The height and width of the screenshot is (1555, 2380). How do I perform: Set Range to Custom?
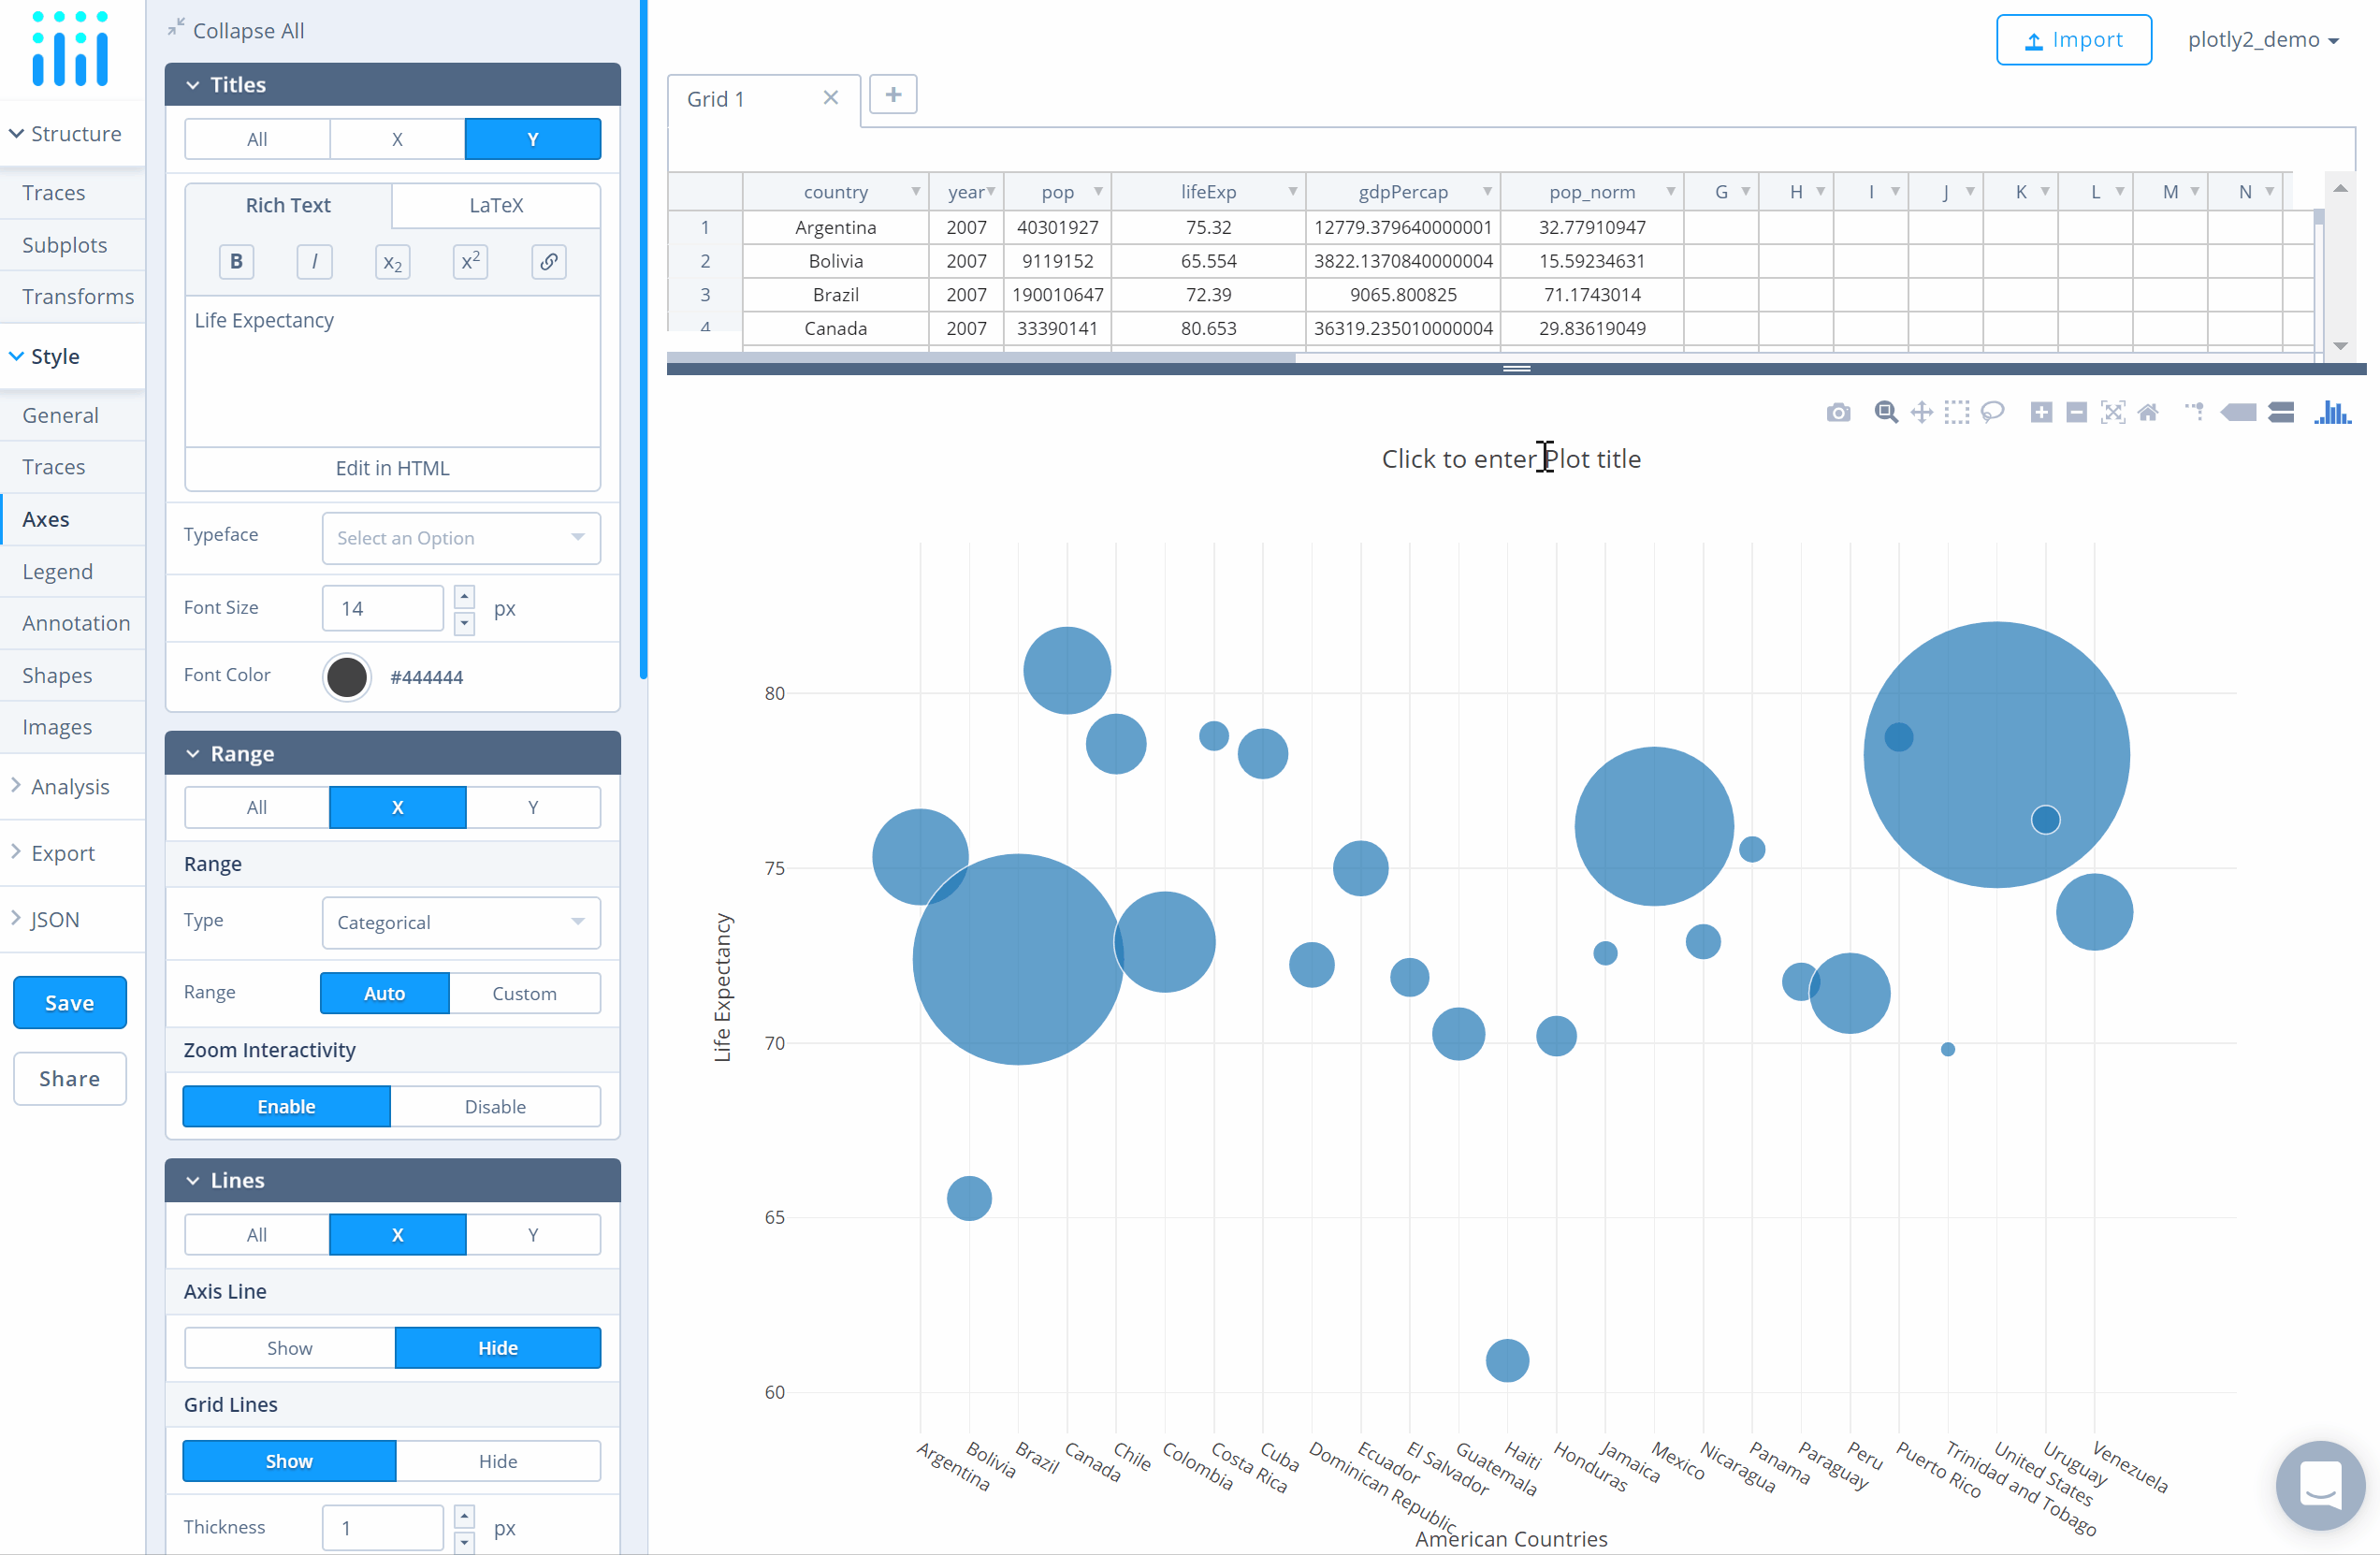[524, 993]
